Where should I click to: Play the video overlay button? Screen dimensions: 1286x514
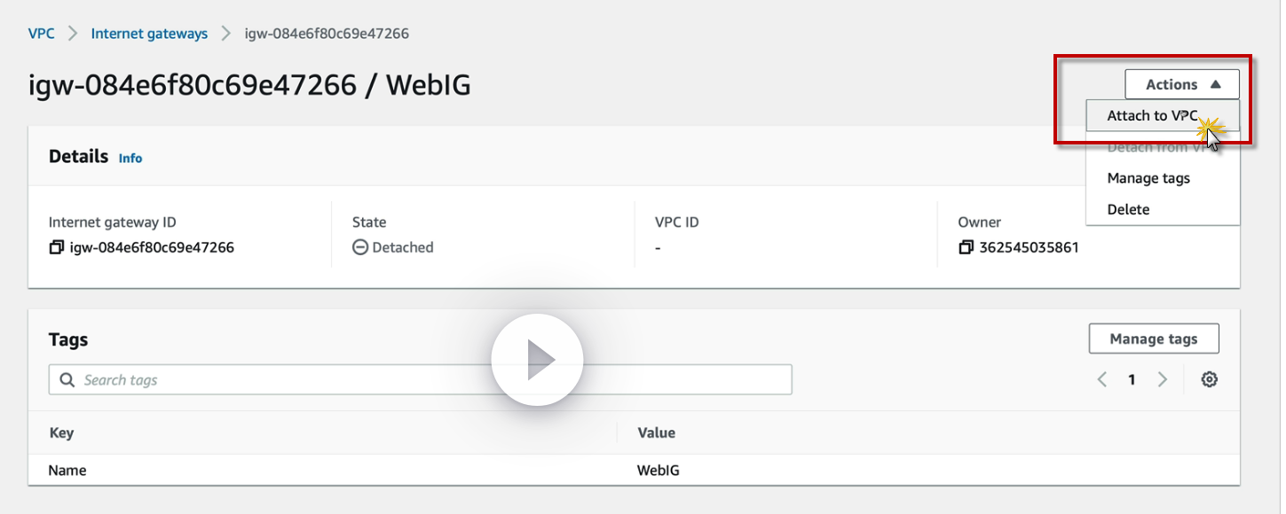(537, 360)
